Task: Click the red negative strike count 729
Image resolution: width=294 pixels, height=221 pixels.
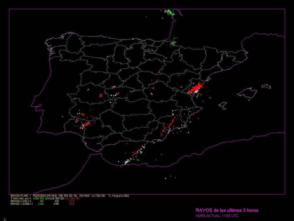Action: coord(71,204)
